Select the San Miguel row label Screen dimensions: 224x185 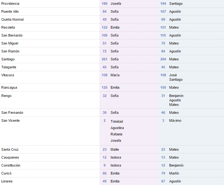point(10,43)
